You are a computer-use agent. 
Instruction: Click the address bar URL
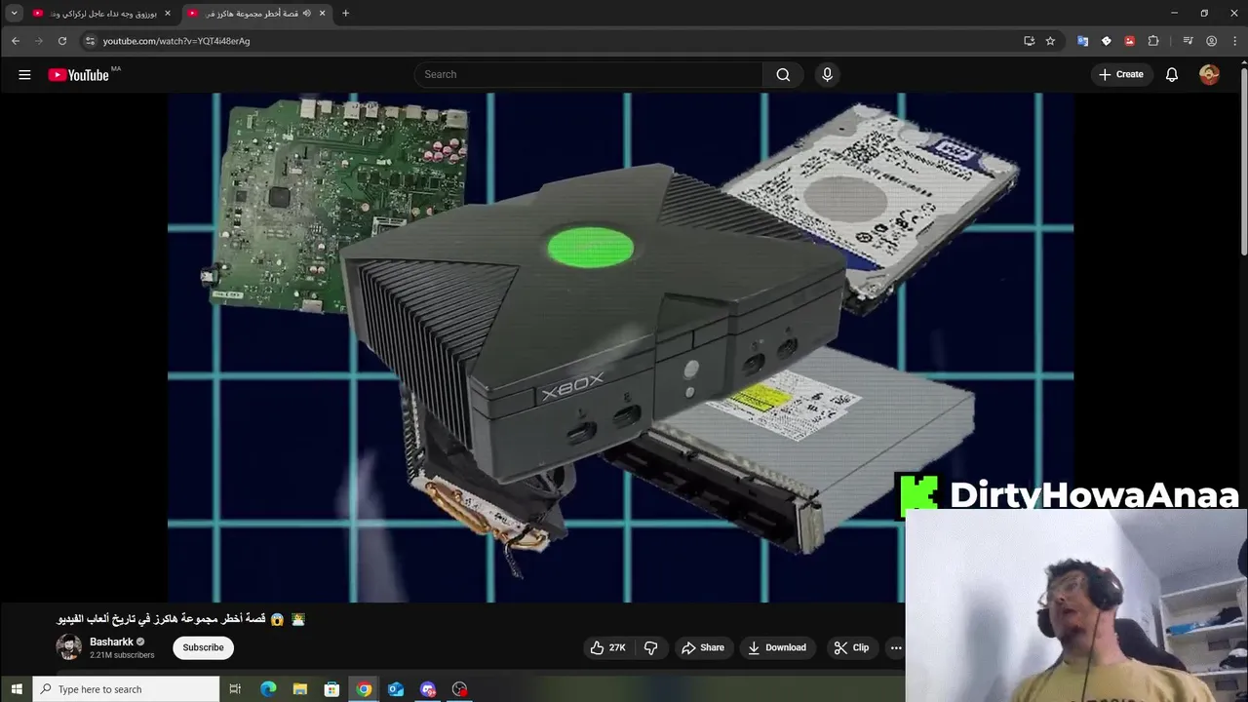point(176,41)
